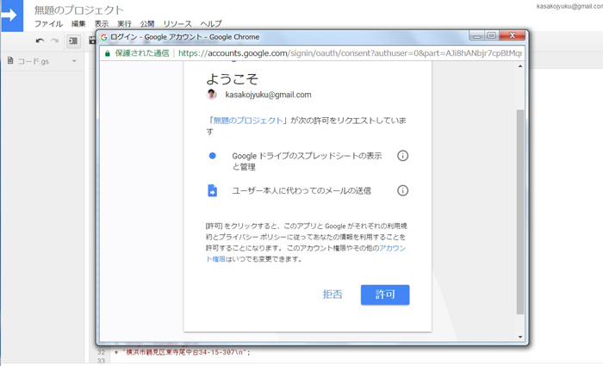Image resolution: width=603 pixels, height=366 pixels.
Task: Click the kasakojyuku@gmail.com account at top right
Action: point(569,6)
